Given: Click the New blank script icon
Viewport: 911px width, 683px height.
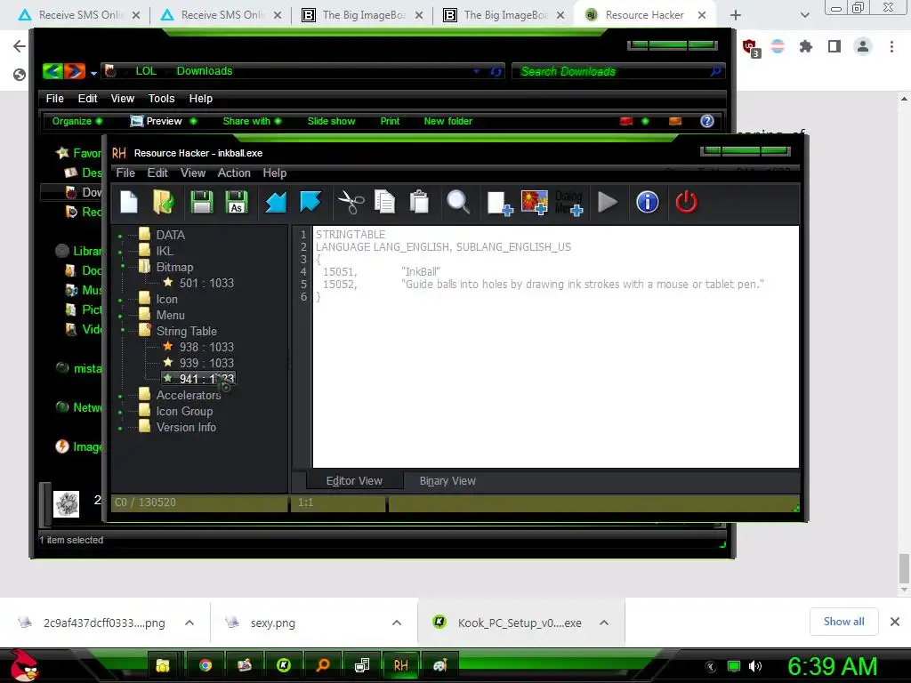Looking at the screenshot, I should tap(129, 203).
